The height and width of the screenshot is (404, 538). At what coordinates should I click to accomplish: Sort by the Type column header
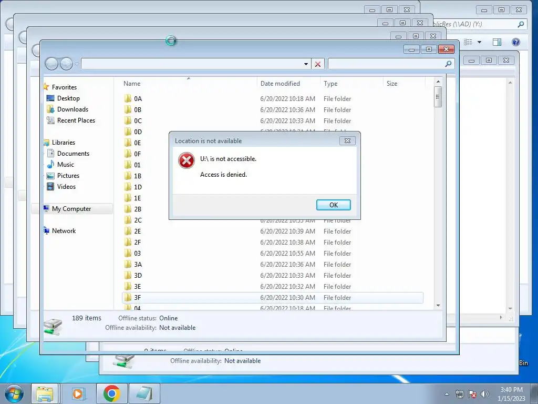[x=330, y=84]
